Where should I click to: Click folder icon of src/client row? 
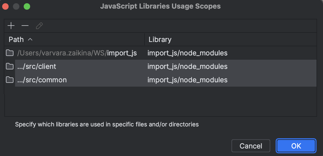tap(10, 66)
